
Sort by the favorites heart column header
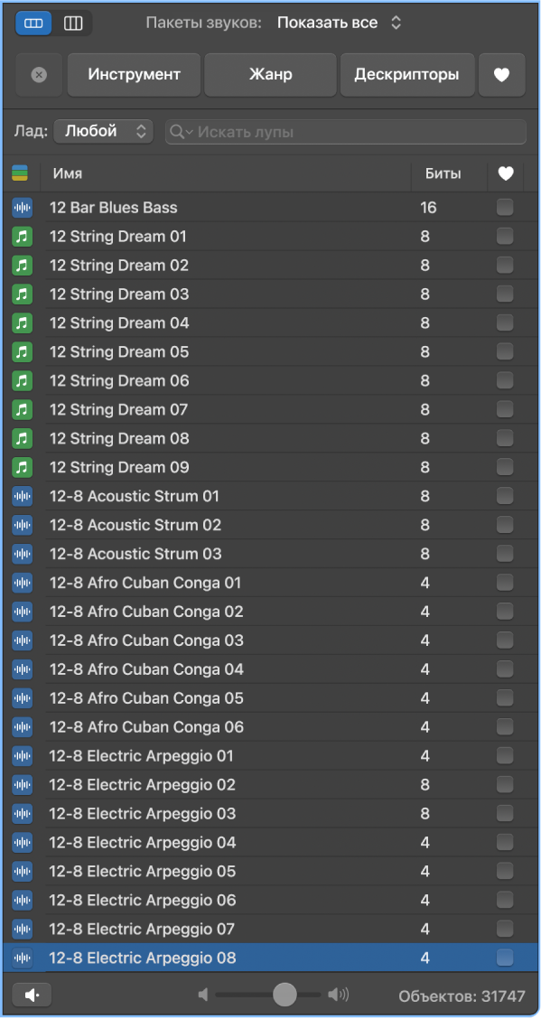pos(506,173)
